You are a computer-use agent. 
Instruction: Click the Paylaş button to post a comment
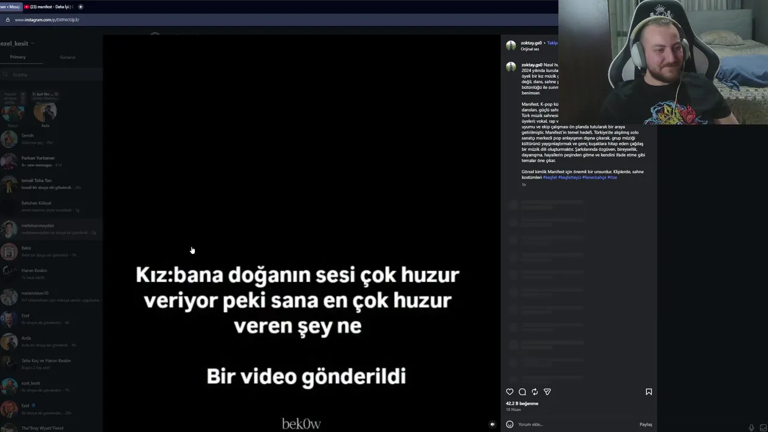pos(646,424)
